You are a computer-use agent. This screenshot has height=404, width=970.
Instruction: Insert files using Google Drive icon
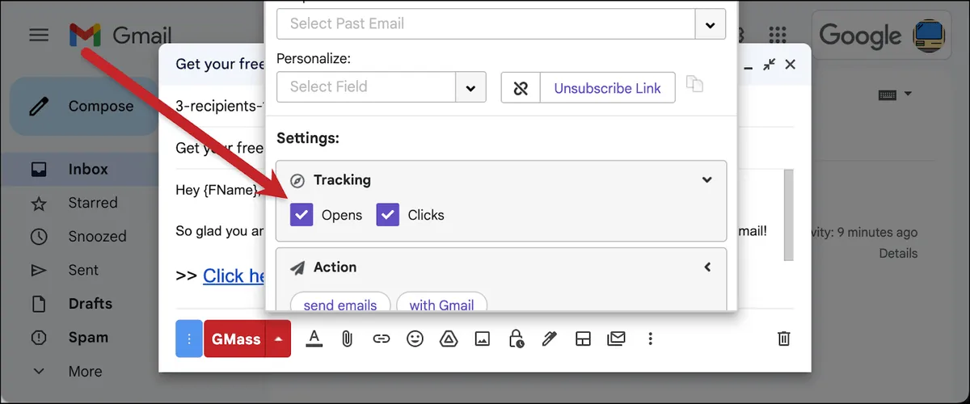448,339
